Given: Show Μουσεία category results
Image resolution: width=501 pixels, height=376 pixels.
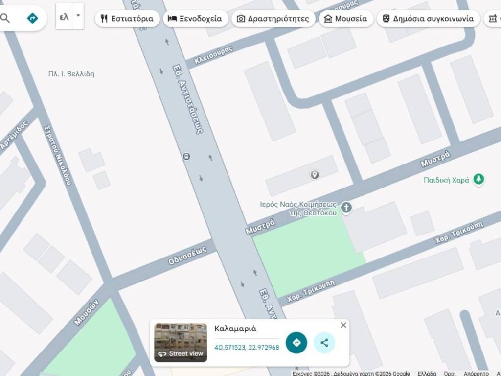Looking at the screenshot, I should pyautogui.click(x=346, y=19).
